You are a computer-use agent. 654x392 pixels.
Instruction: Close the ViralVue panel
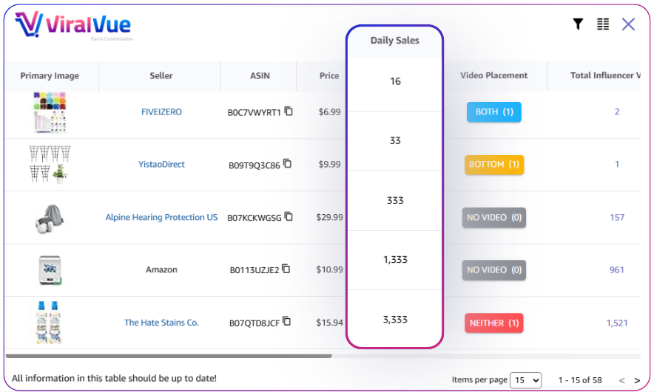click(628, 24)
